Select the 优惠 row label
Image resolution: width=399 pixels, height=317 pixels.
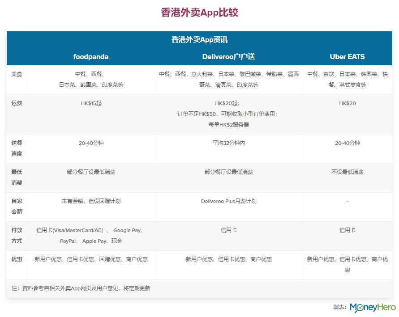click(x=17, y=259)
